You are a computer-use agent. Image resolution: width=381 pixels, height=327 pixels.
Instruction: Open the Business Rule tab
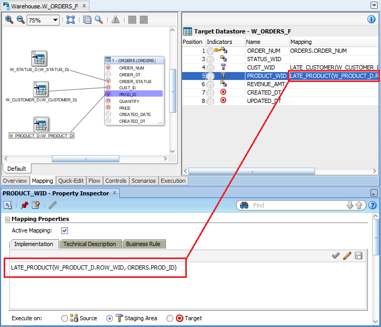(143, 244)
